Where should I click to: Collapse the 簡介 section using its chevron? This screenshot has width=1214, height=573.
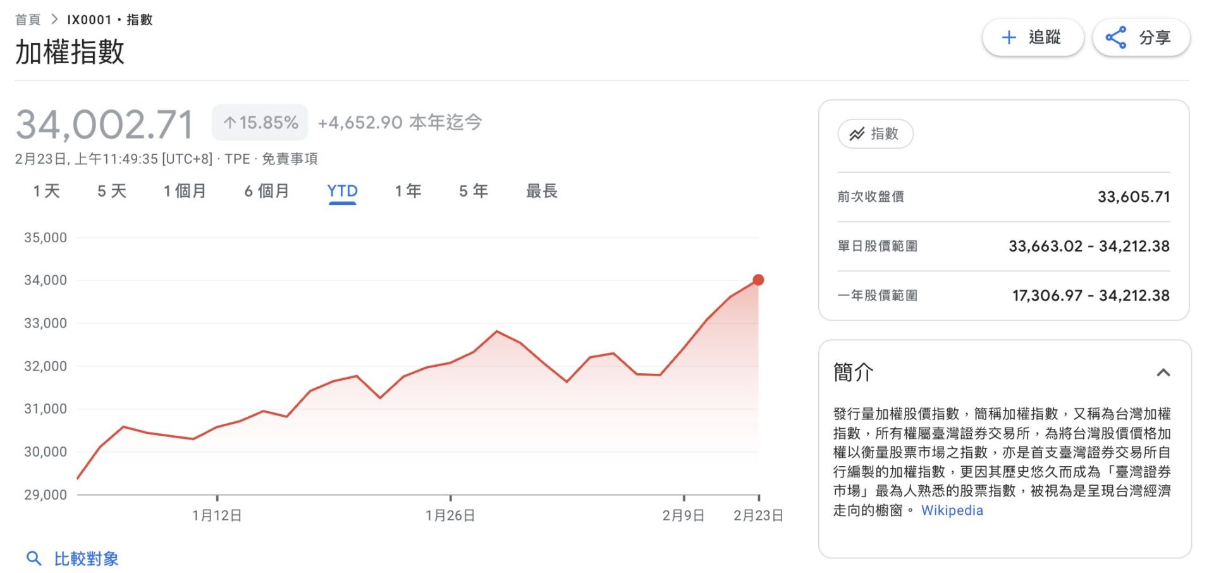pos(1162,373)
